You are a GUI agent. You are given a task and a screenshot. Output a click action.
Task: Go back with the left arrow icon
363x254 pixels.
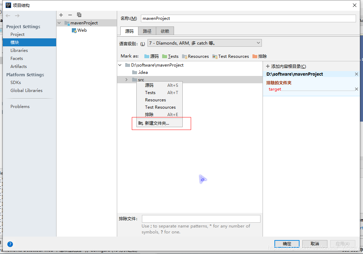point(8,16)
